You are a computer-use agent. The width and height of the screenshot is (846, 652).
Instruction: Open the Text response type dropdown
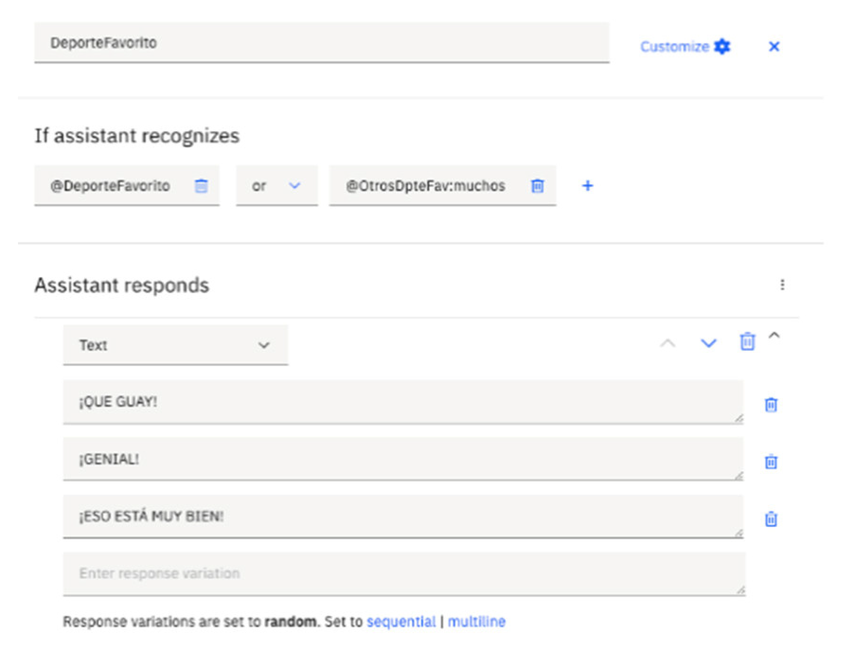(175, 345)
